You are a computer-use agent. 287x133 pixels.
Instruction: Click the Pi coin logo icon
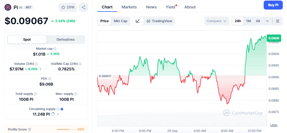pyautogui.click(x=8, y=7)
